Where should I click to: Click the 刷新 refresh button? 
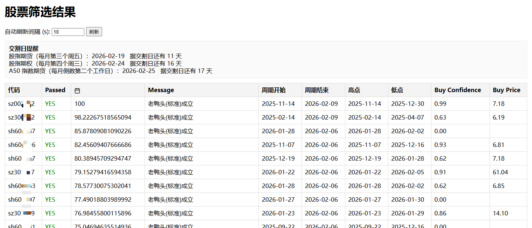pyautogui.click(x=94, y=32)
